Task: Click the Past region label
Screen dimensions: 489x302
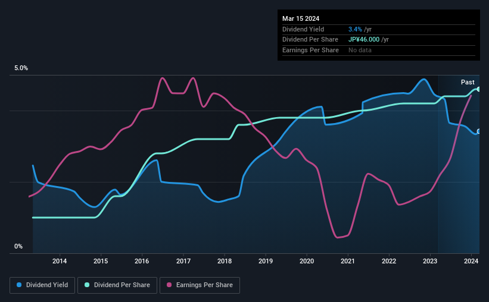Action: tap(468, 82)
